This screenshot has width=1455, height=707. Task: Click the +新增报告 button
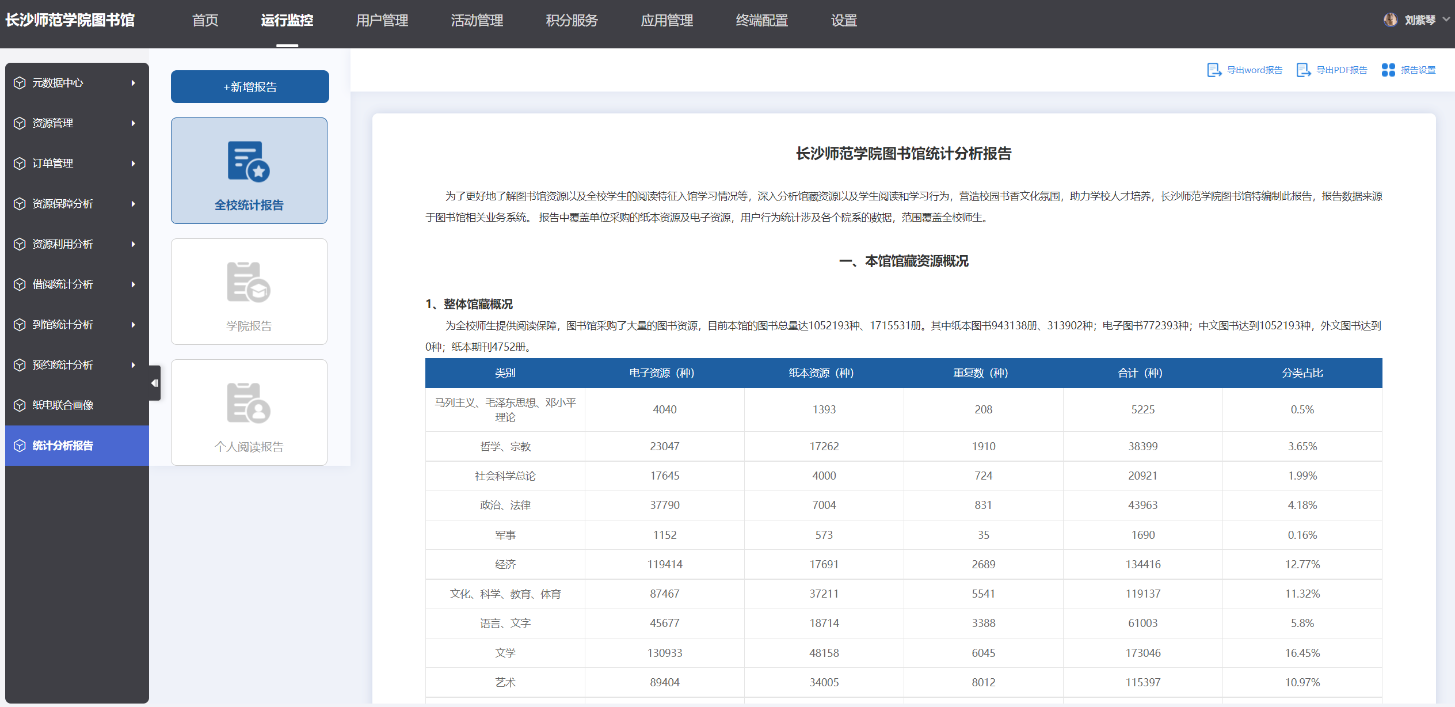250,87
